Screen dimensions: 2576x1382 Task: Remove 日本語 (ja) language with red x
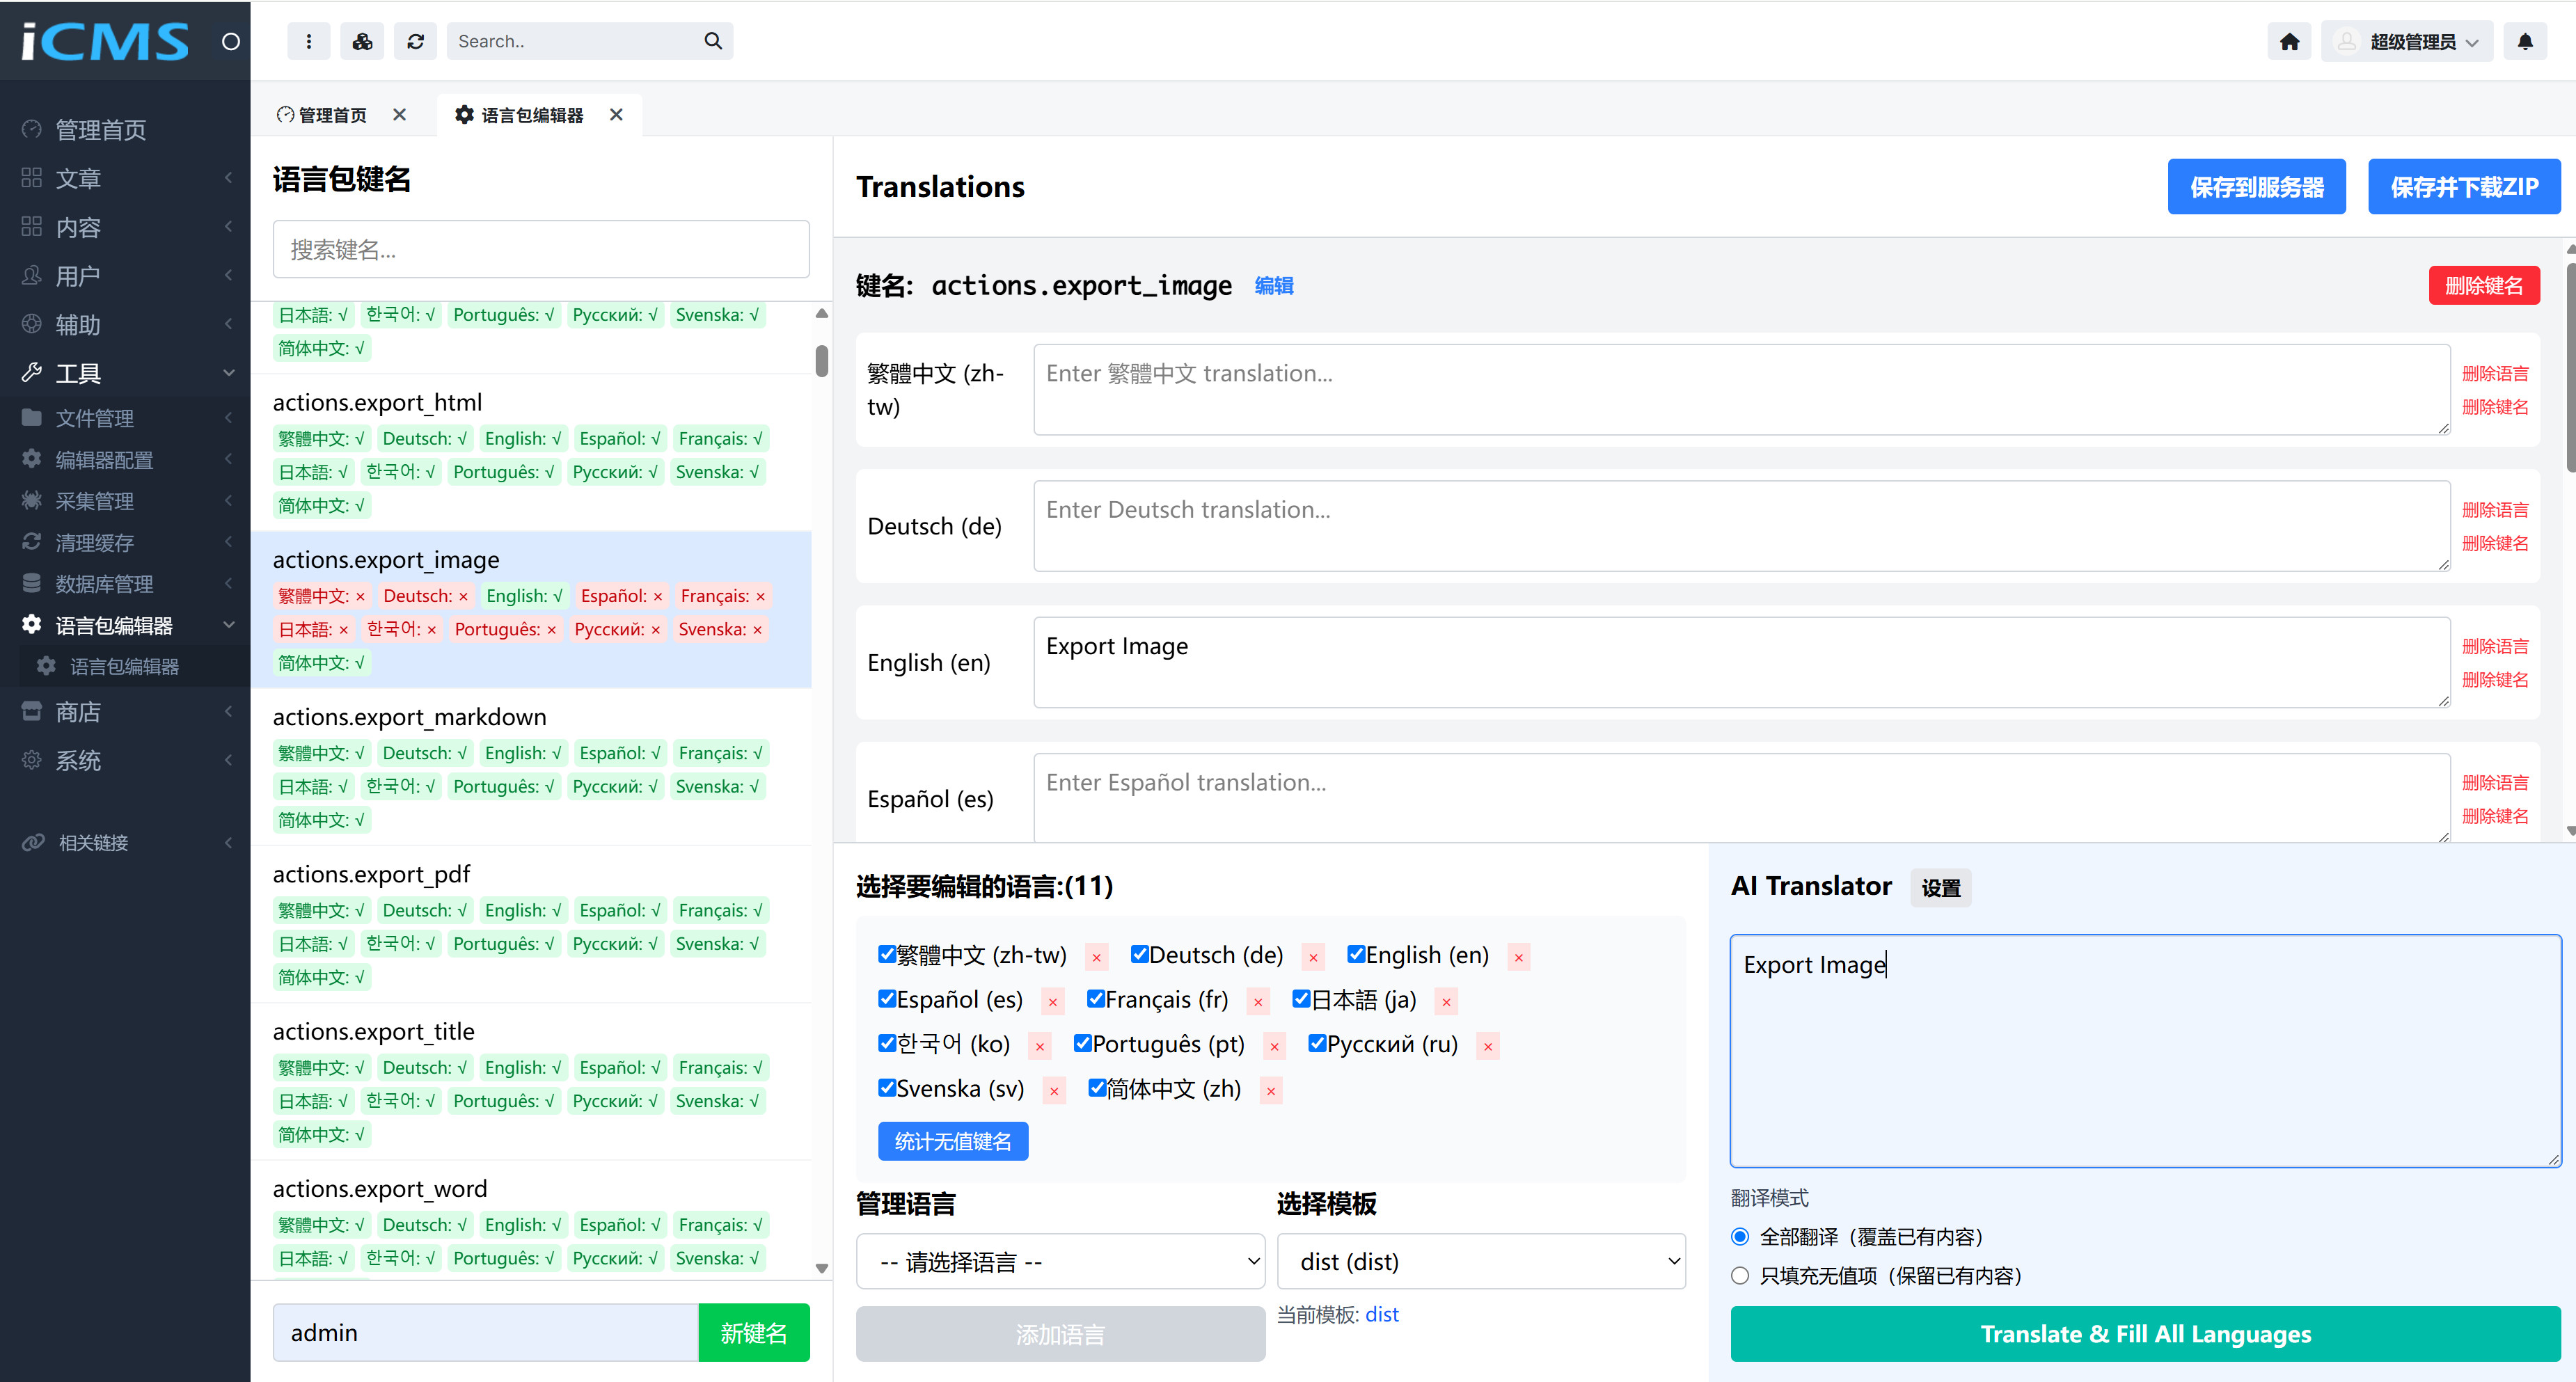point(1446,1001)
